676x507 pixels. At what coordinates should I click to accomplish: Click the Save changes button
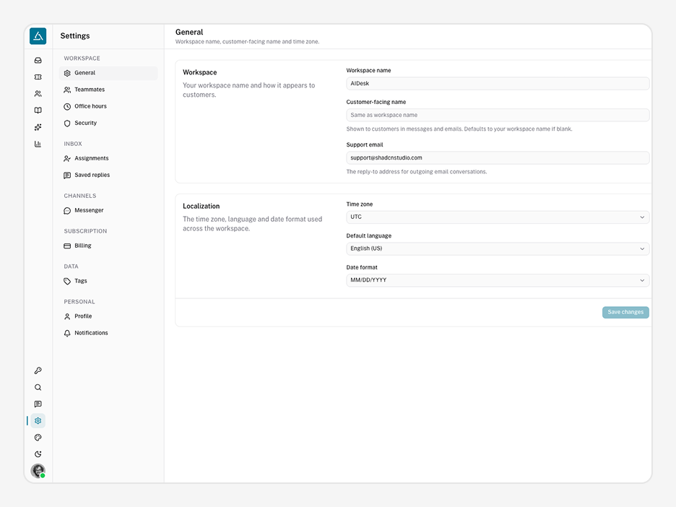[x=625, y=312]
